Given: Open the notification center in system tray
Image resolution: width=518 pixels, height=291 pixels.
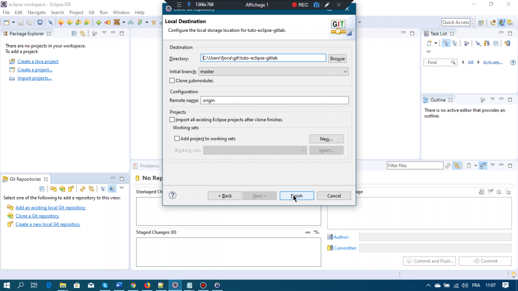Looking at the screenshot, I should [505, 285].
